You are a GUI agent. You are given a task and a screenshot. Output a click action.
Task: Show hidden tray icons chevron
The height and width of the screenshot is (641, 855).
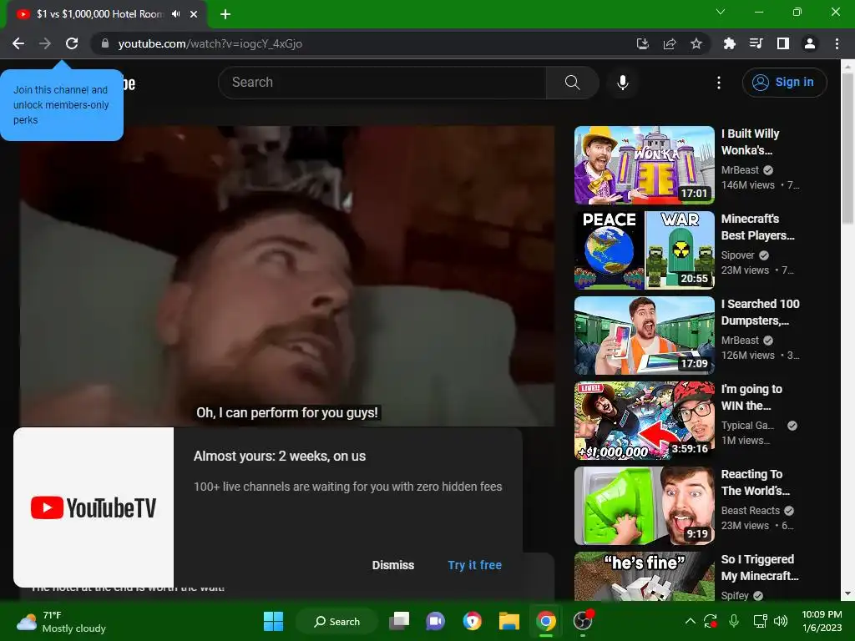point(690,621)
